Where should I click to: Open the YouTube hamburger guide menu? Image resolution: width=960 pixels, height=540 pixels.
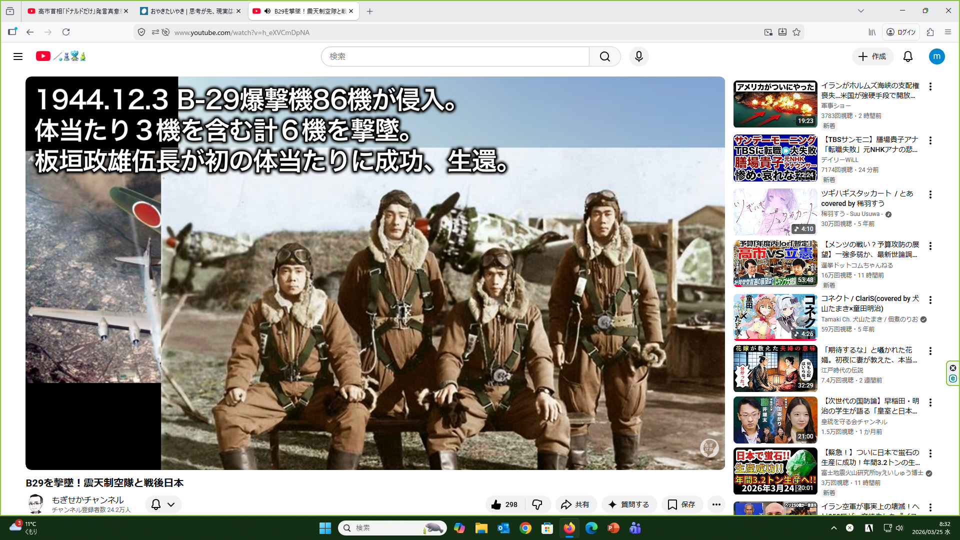click(18, 56)
